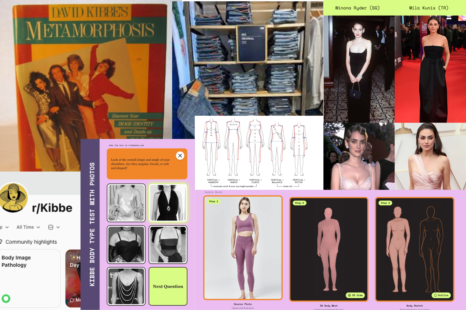The width and height of the screenshot is (466, 310).
Task: Expand the chevron beside the layout icon
Action: click(58, 227)
